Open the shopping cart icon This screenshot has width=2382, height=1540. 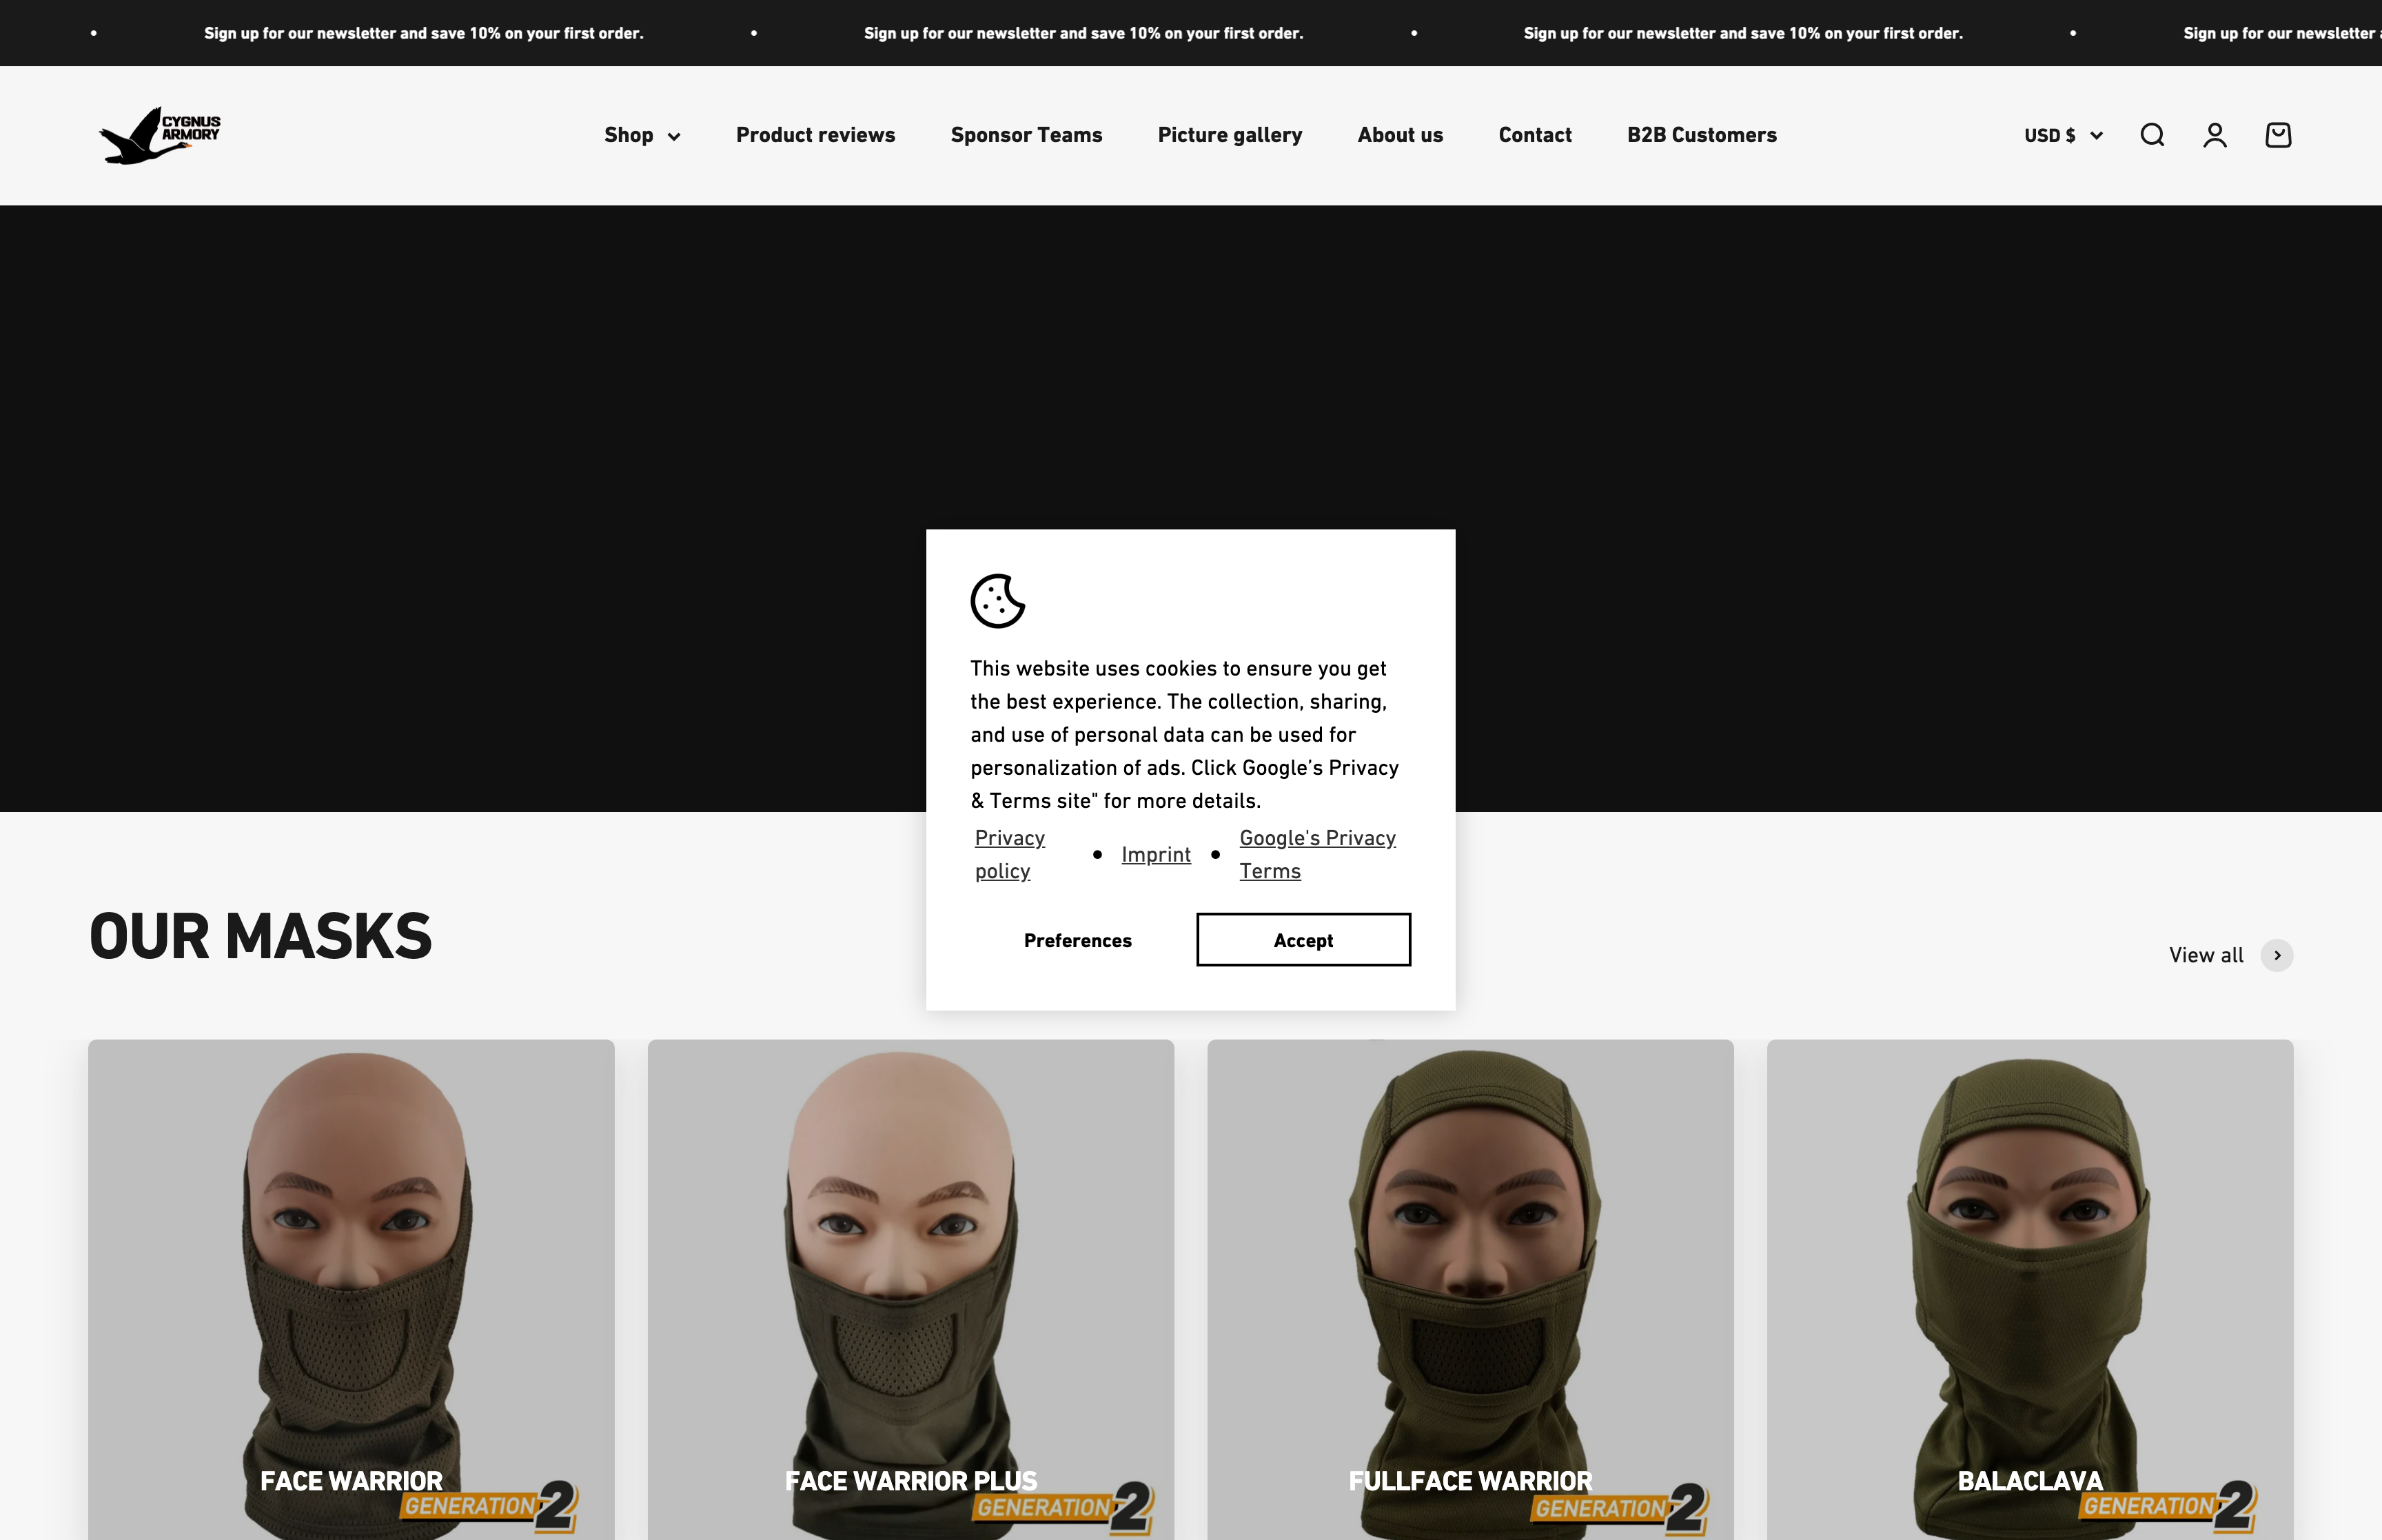click(2277, 135)
